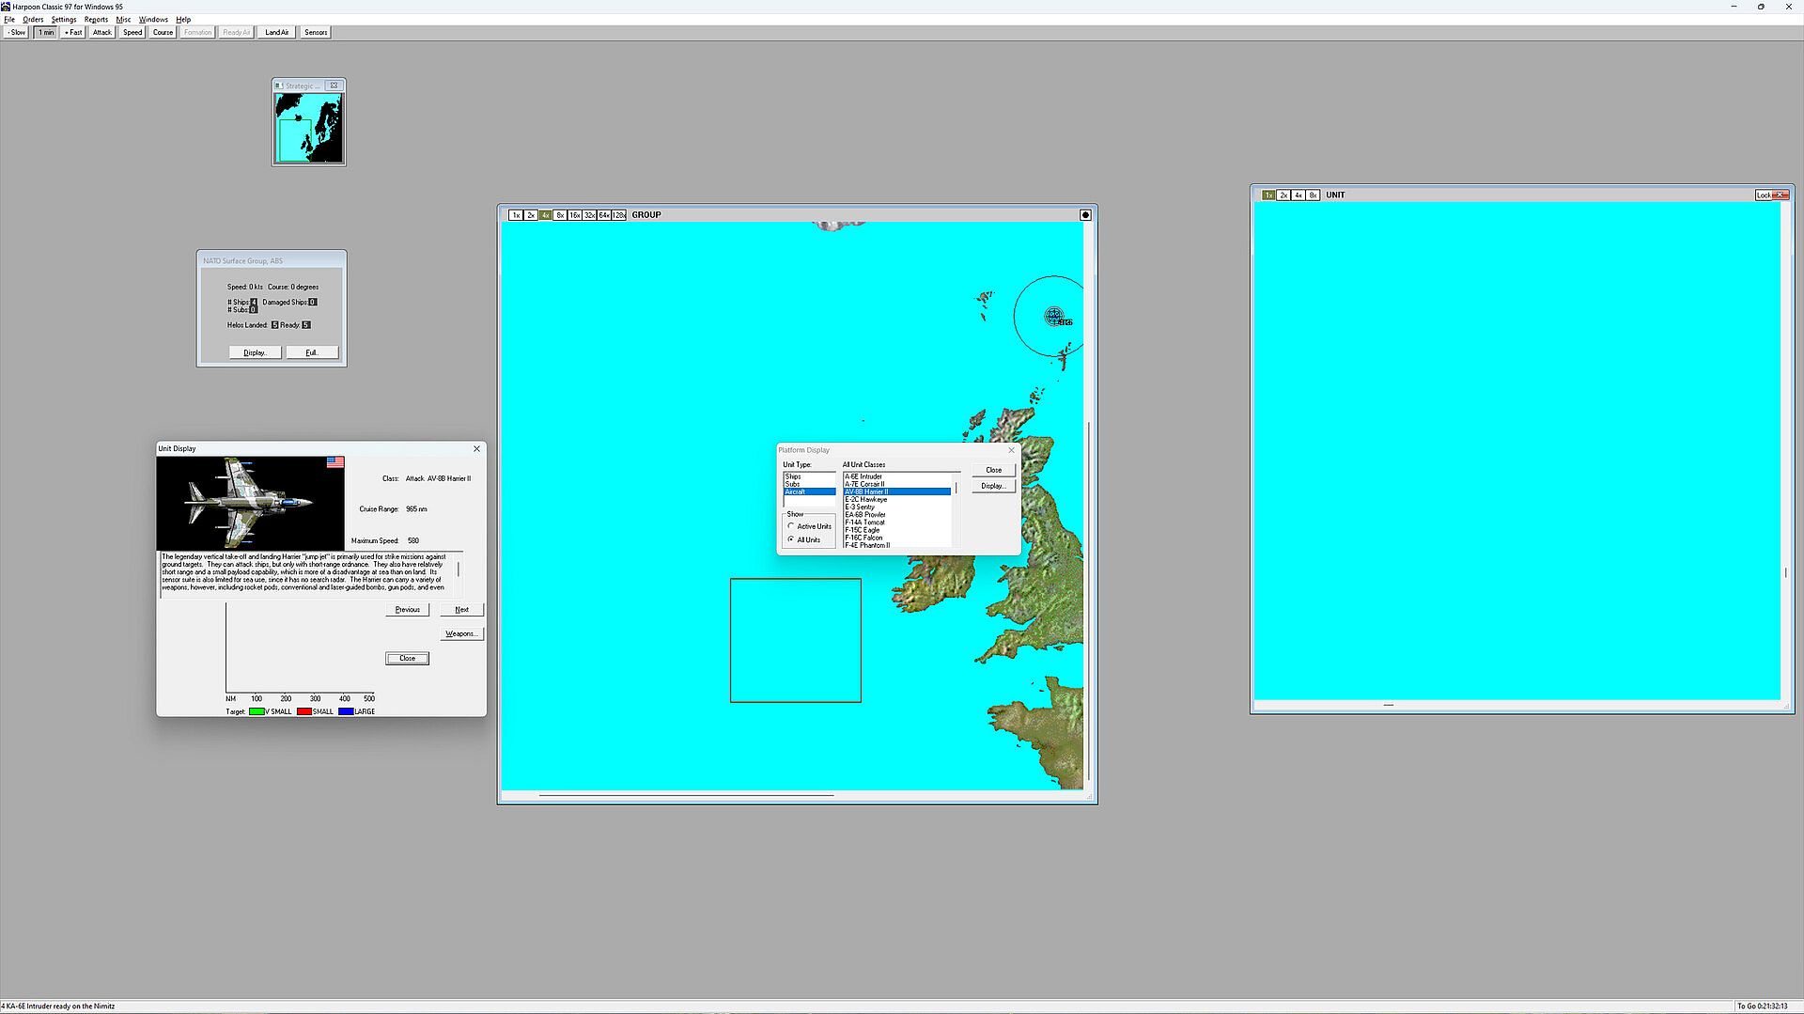Select F-16C Falcon in class list
Screen dimensions: 1804x1014
coord(897,538)
